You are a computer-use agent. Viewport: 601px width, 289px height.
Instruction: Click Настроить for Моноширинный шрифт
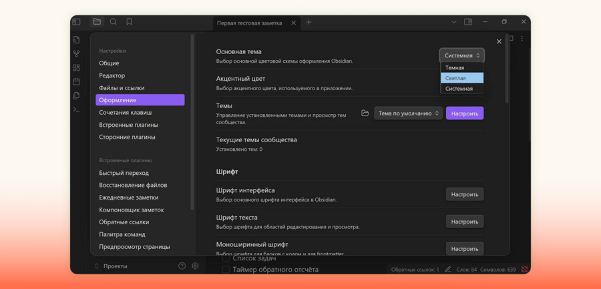click(x=465, y=248)
